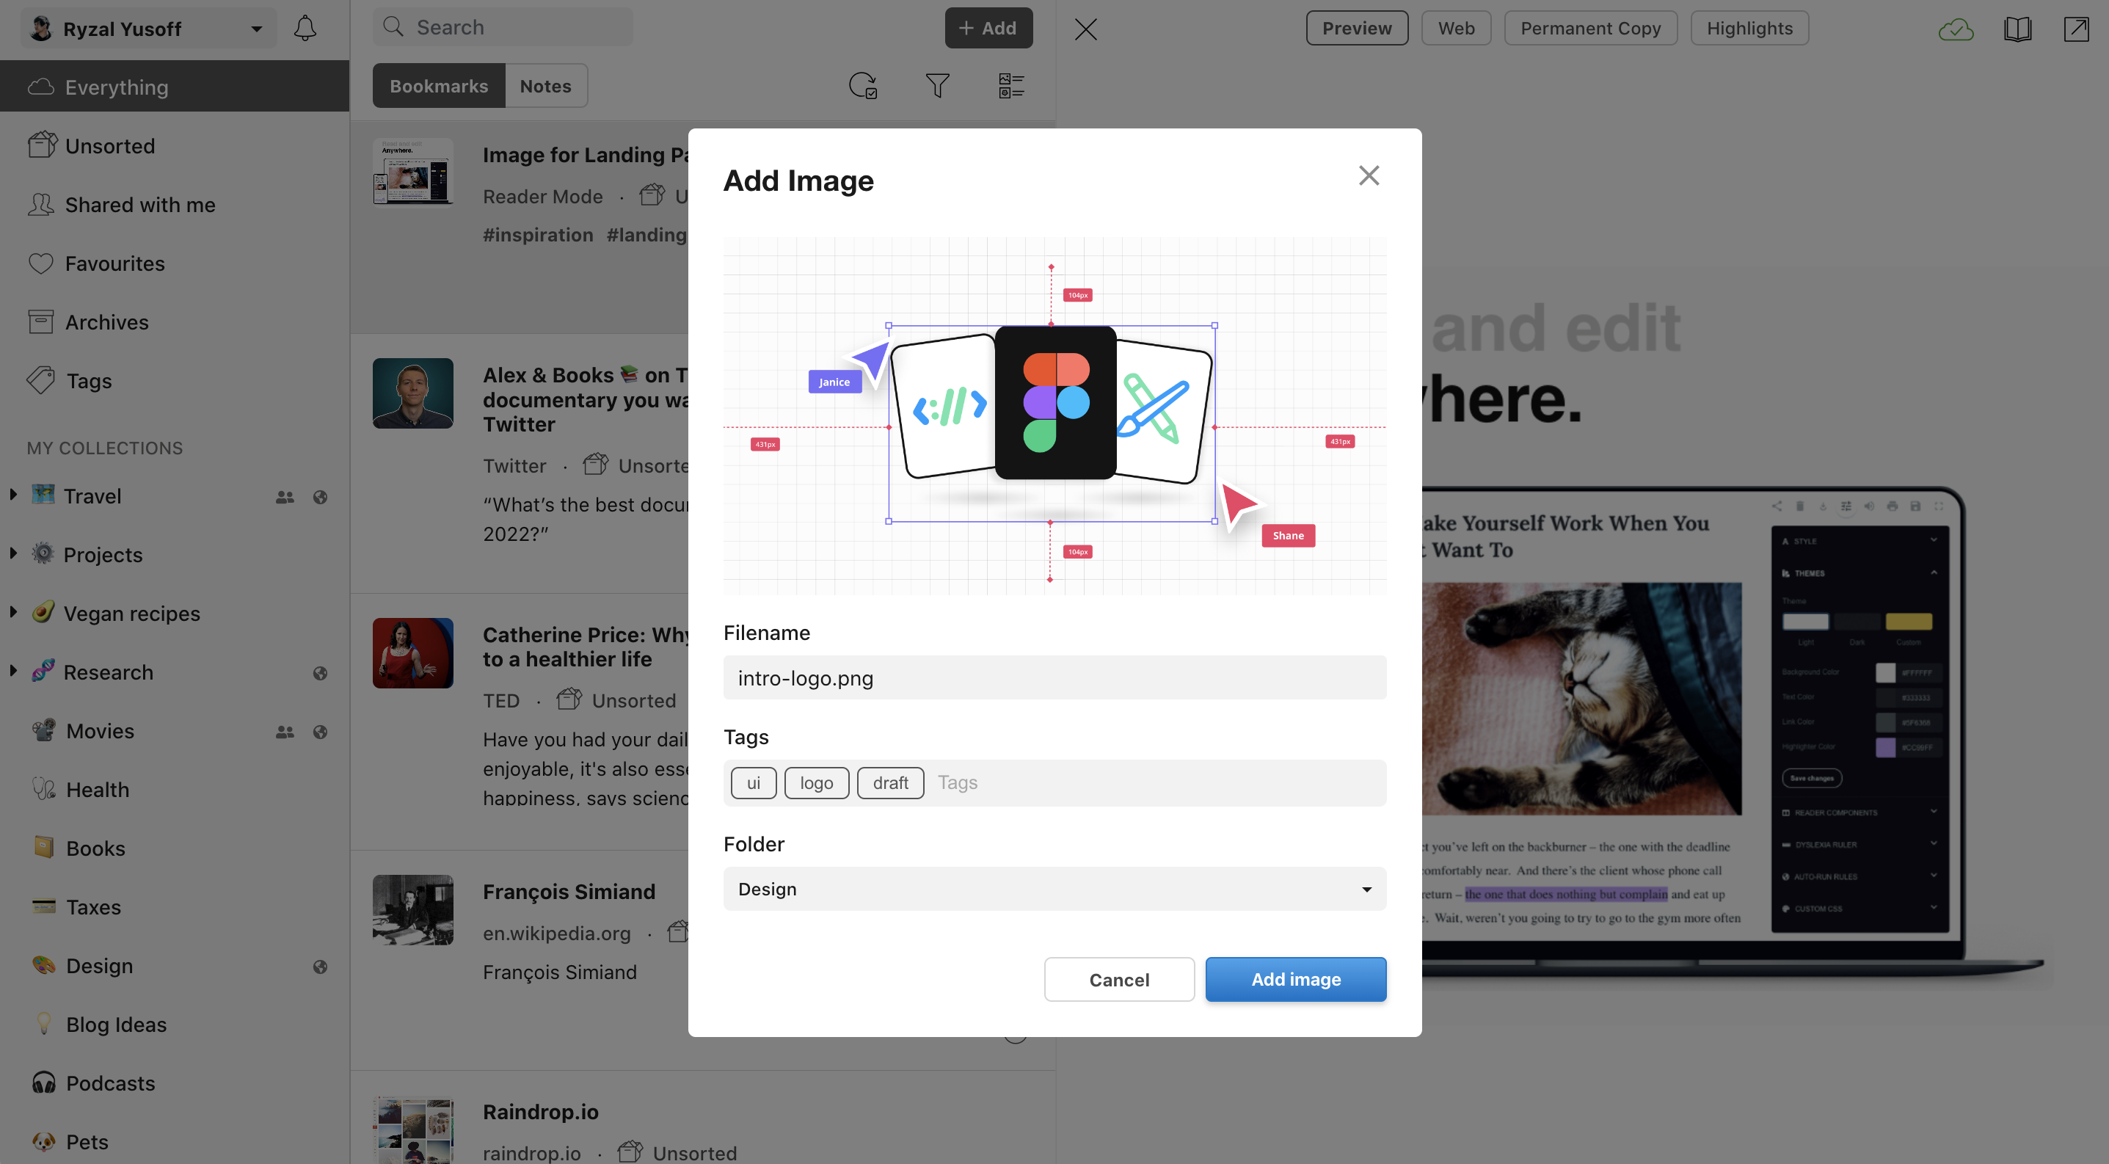Click the Cancel button
This screenshot has width=2109, height=1164.
click(x=1118, y=979)
